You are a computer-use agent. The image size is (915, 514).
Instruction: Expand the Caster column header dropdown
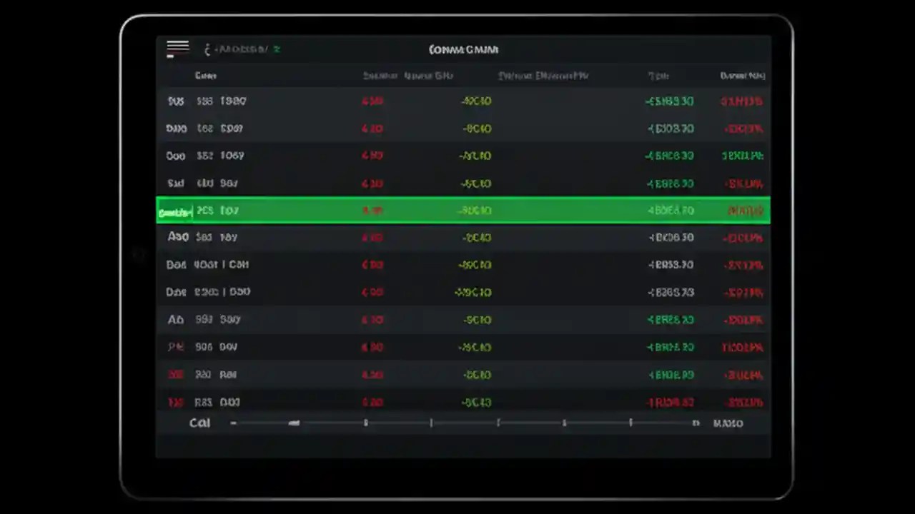tap(206, 75)
